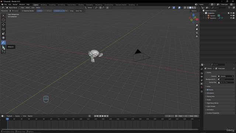
Task: Disable Suzanne in renders
Action: (233, 18)
